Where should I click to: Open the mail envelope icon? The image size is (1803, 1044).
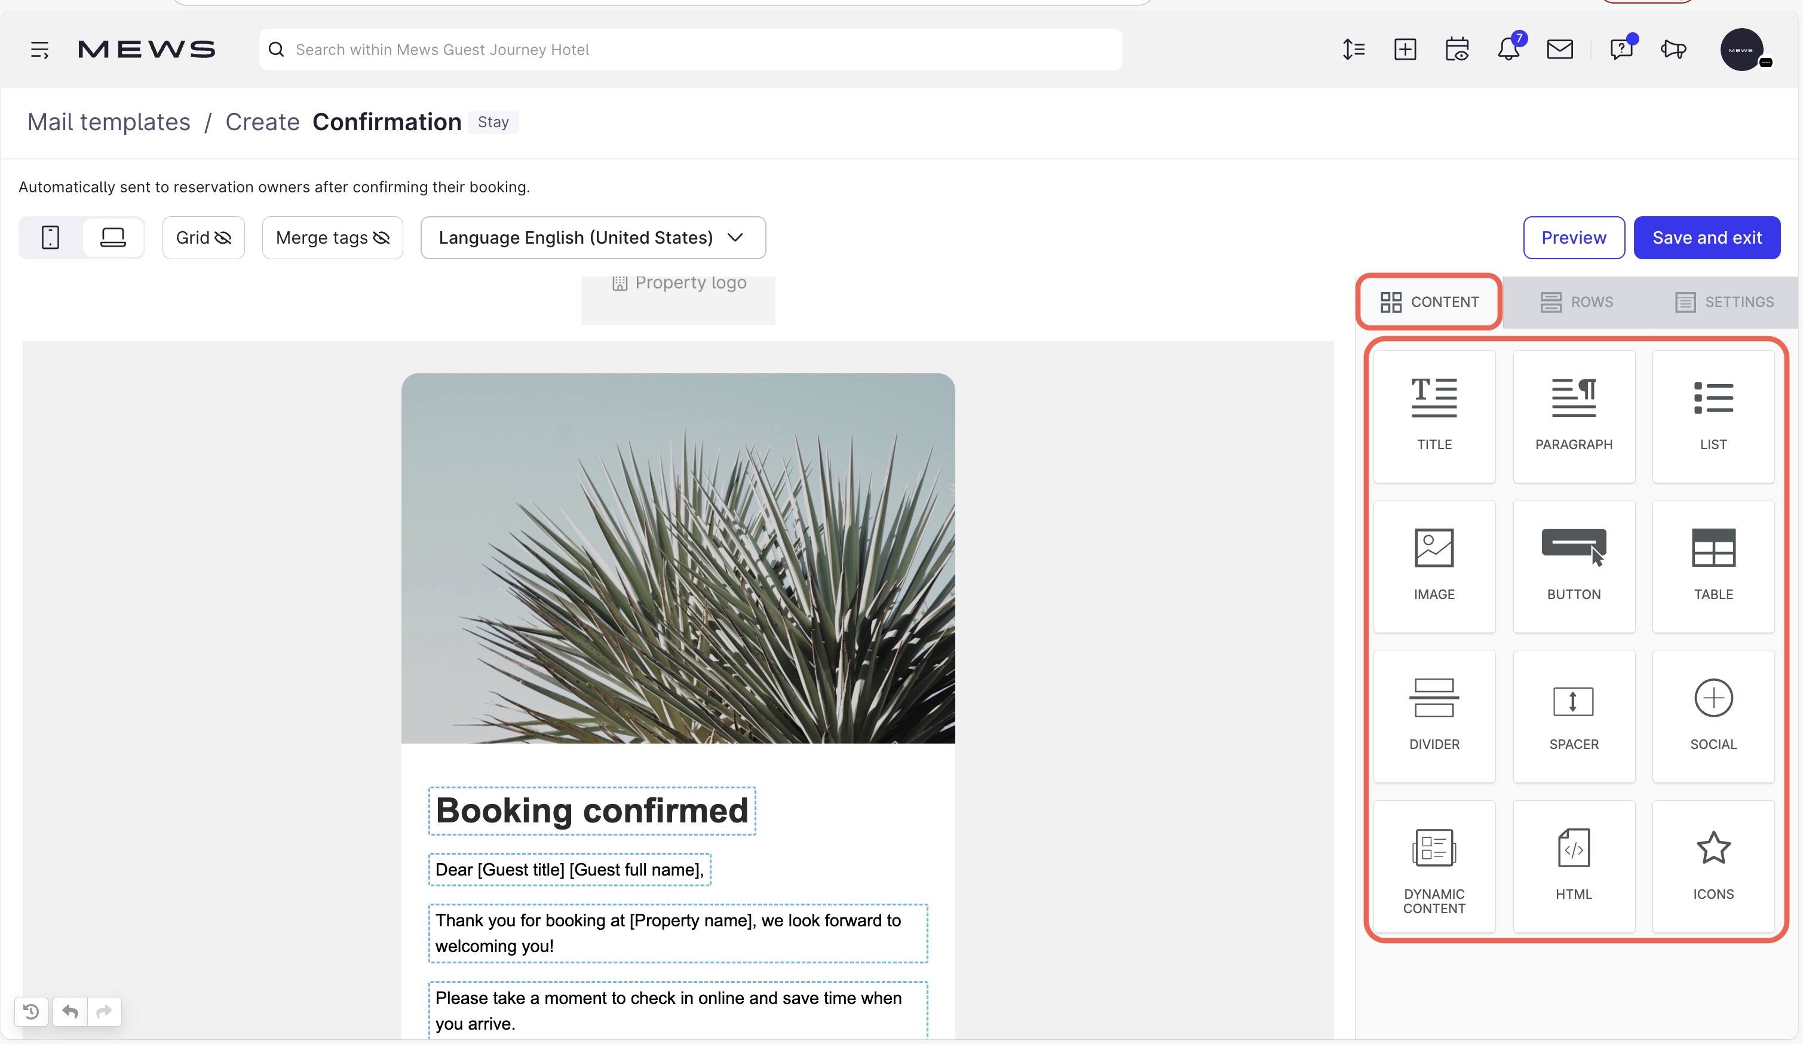[1560, 50]
